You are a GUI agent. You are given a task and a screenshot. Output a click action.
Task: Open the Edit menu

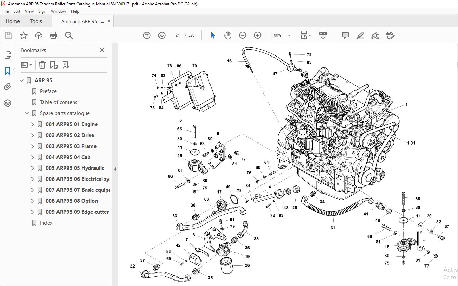pyautogui.click(x=17, y=11)
